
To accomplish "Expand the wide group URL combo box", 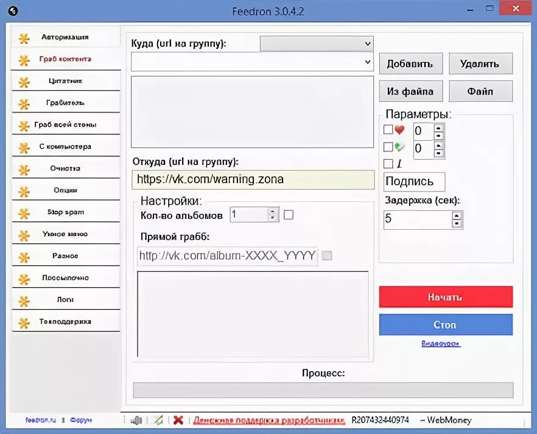I will point(368,62).
